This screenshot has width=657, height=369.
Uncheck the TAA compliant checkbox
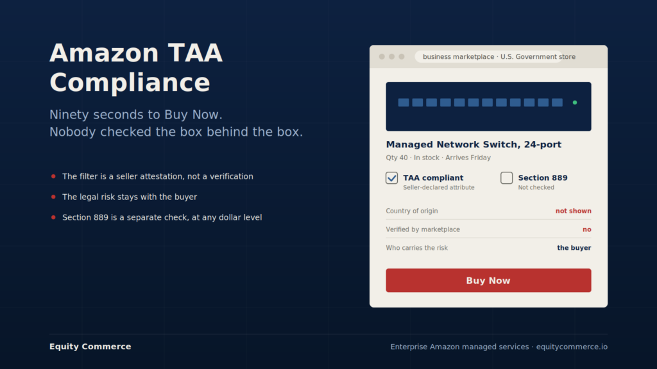point(392,178)
